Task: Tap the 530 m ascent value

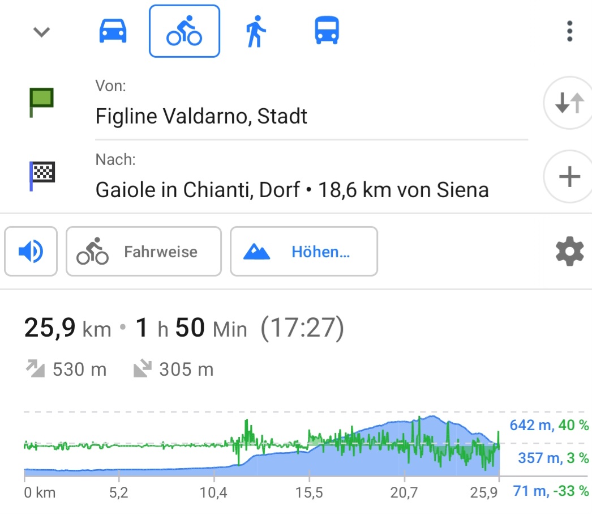Action: click(79, 370)
